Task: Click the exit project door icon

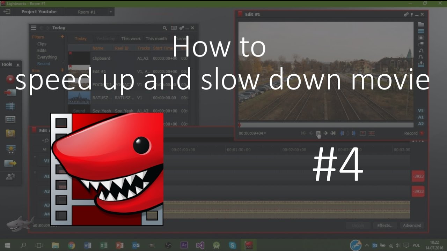Action: pos(7,12)
